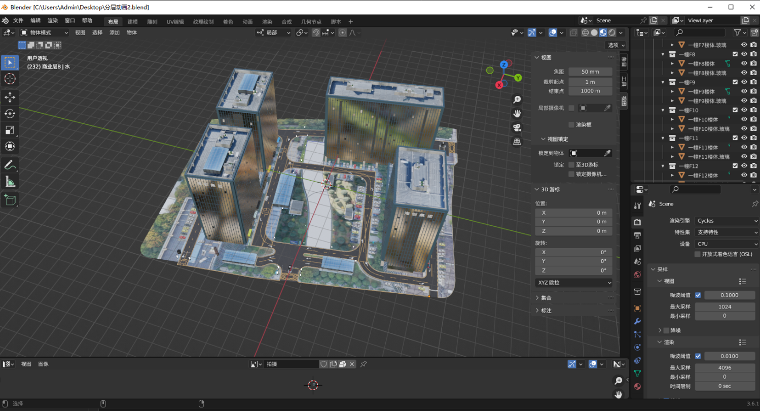This screenshot has height=411, width=760.
Task: Activate the Annotate pencil tool
Action: tap(10, 164)
